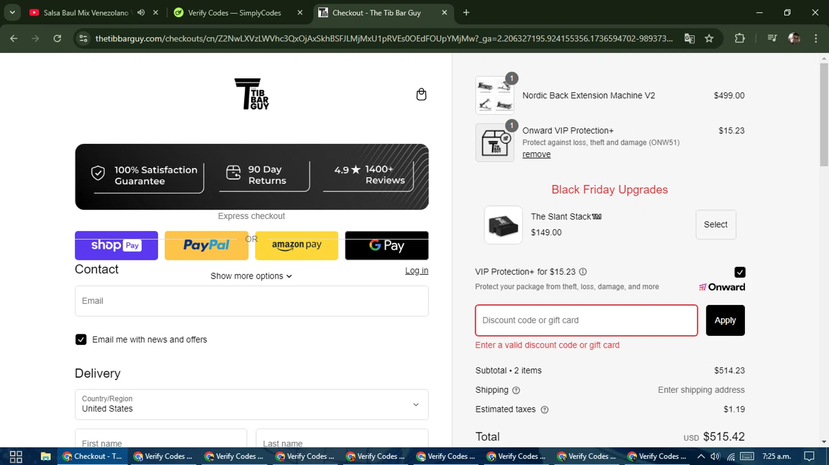Apply the discount code

[725, 320]
